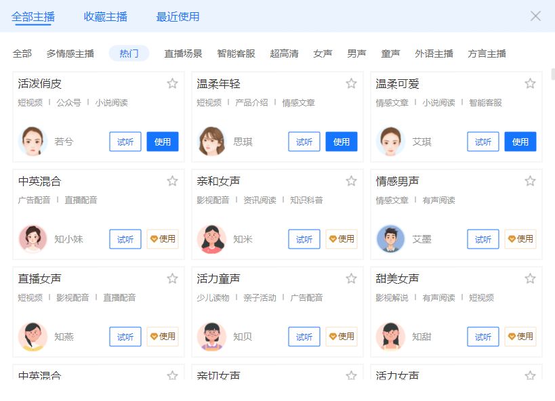Star the 知小妹 中英混合 card

pyautogui.click(x=172, y=181)
